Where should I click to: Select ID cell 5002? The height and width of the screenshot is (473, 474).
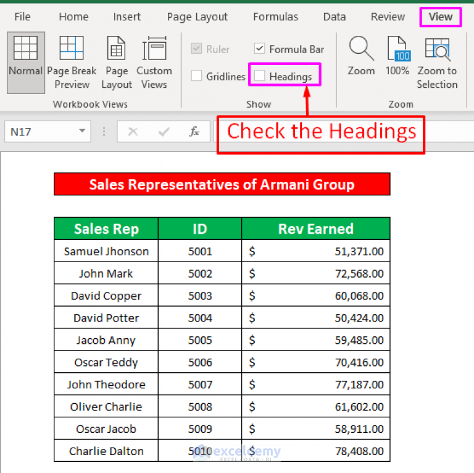click(200, 273)
